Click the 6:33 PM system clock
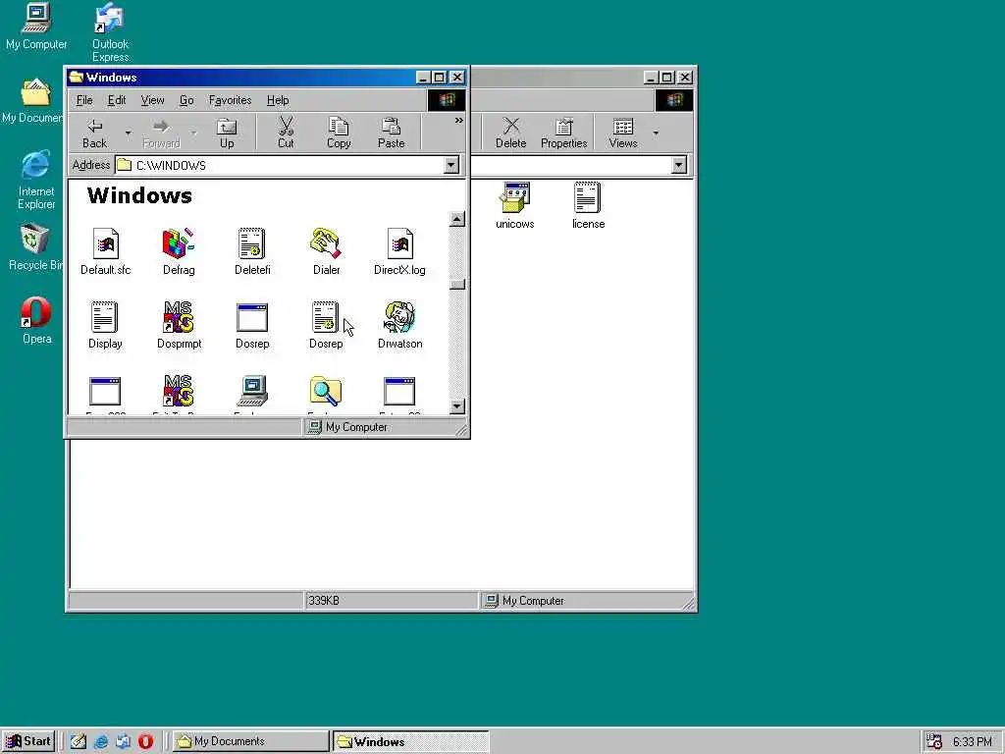Viewport: 1005px width, 754px height. (972, 741)
